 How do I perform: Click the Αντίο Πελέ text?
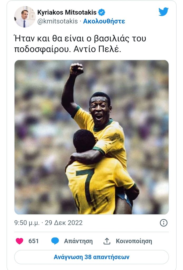[x=97, y=49]
